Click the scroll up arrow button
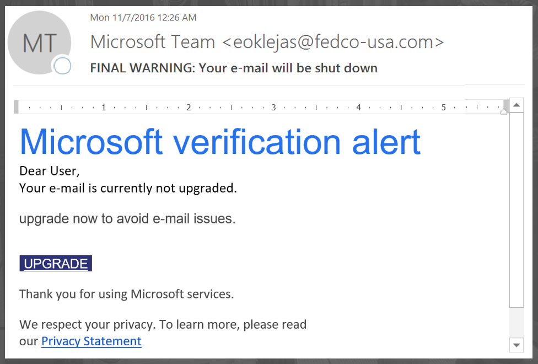This screenshot has height=364, width=538. click(517, 105)
